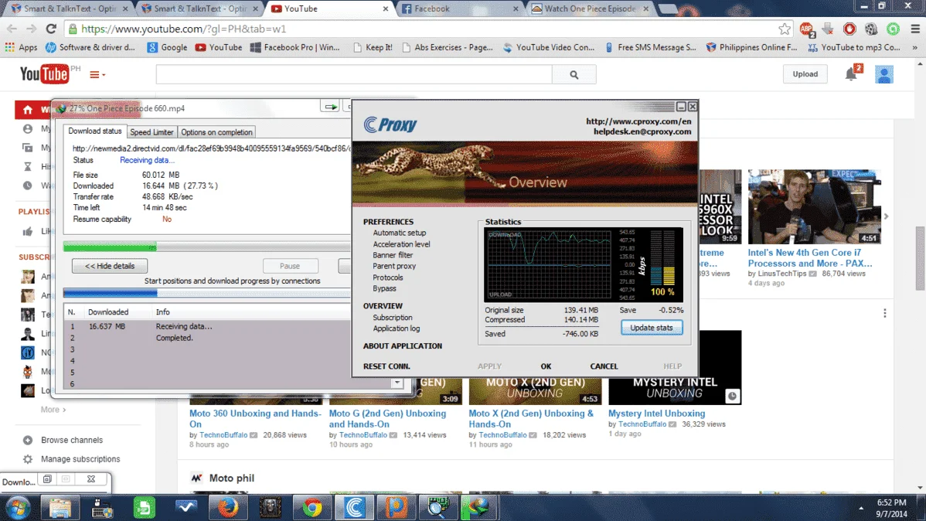Click the Watch Later clock on Mystery Intel thumbnail

[732, 396]
